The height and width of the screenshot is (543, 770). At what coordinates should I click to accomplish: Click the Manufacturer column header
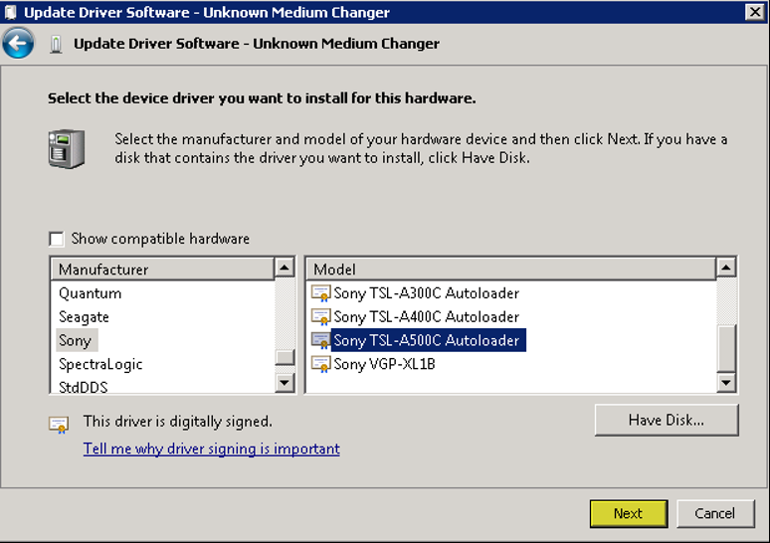[162, 270]
